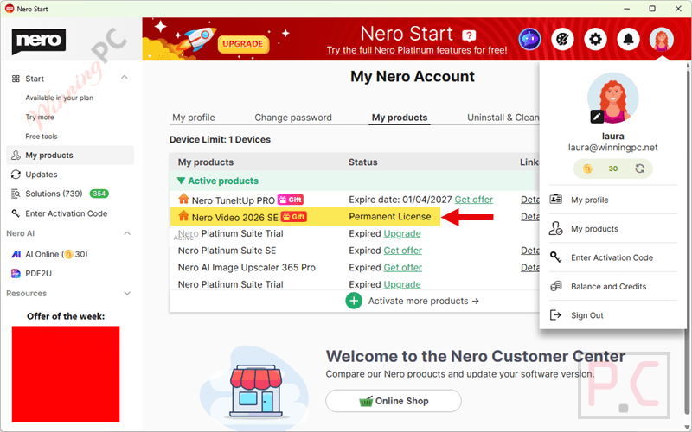Open the Uninstall & Clean tab

click(503, 118)
